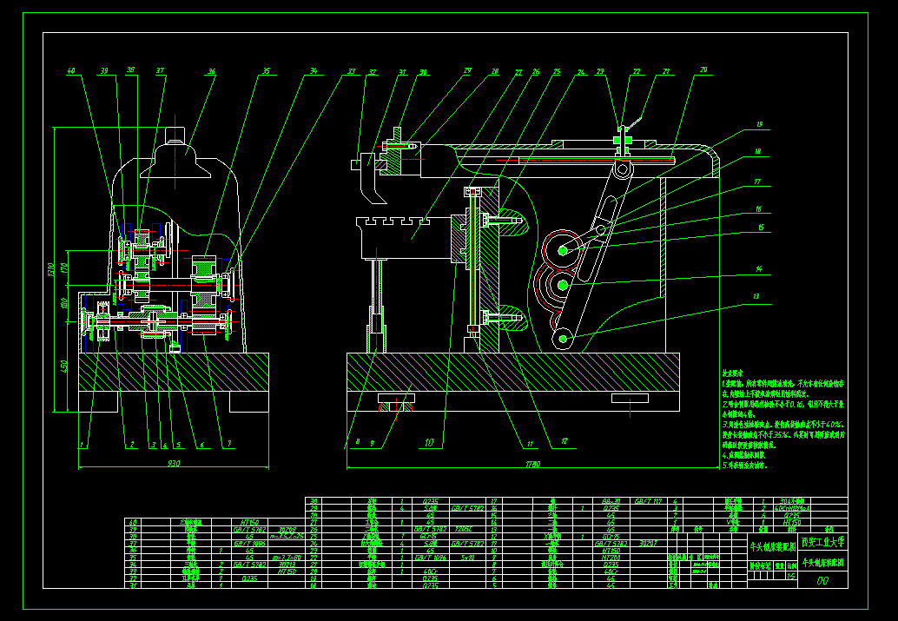This screenshot has height=621, width=898.
Task: Click the 技术要求 heading of the notes
Action: coord(731,373)
